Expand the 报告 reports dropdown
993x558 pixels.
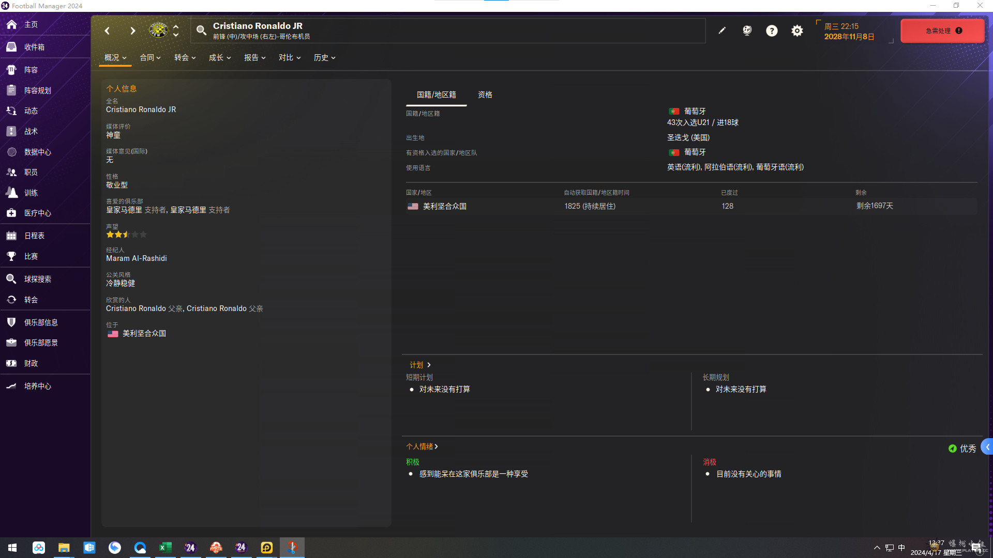point(254,57)
